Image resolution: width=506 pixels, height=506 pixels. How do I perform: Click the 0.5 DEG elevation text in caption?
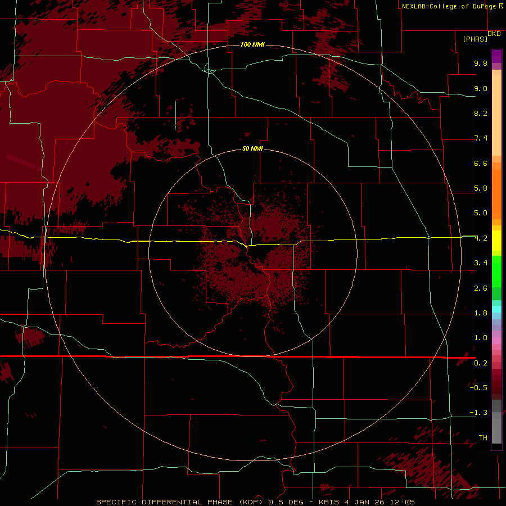(286, 502)
